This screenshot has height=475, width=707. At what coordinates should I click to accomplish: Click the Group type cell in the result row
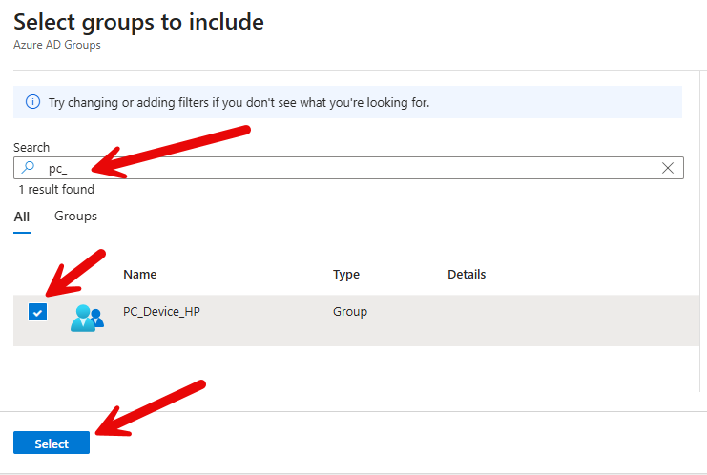pyautogui.click(x=350, y=312)
